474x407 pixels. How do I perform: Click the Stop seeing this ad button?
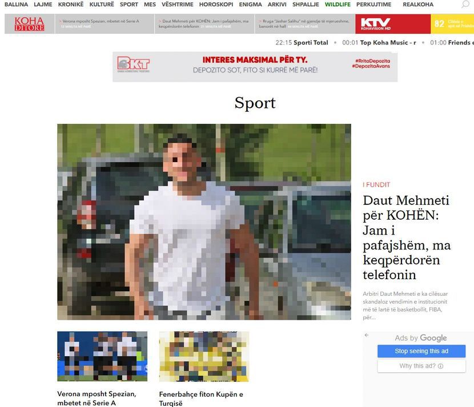click(x=421, y=351)
